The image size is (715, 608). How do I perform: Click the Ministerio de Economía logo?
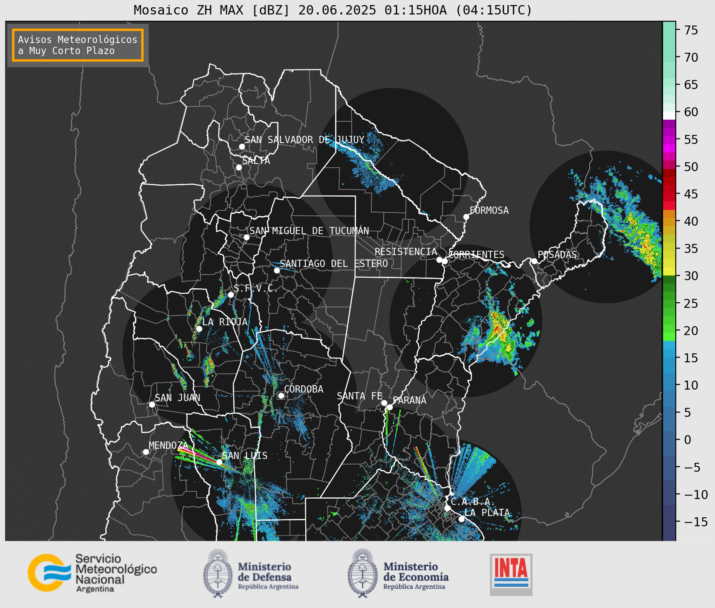[x=398, y=573]
